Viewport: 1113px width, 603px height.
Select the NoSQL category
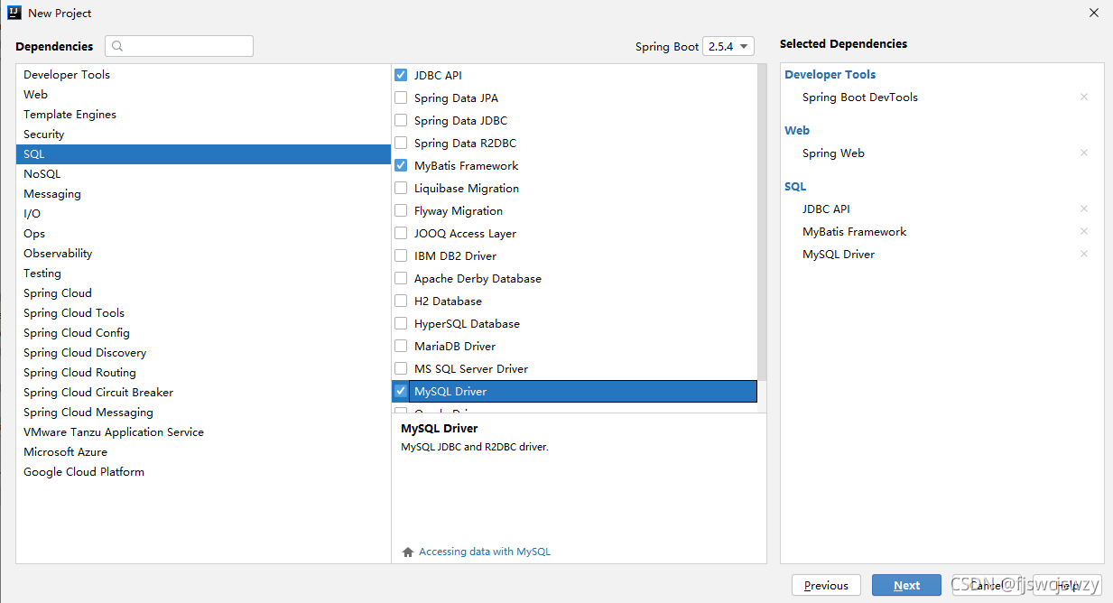point(203,173)
